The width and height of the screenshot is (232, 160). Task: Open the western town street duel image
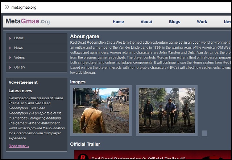[101, 111]
